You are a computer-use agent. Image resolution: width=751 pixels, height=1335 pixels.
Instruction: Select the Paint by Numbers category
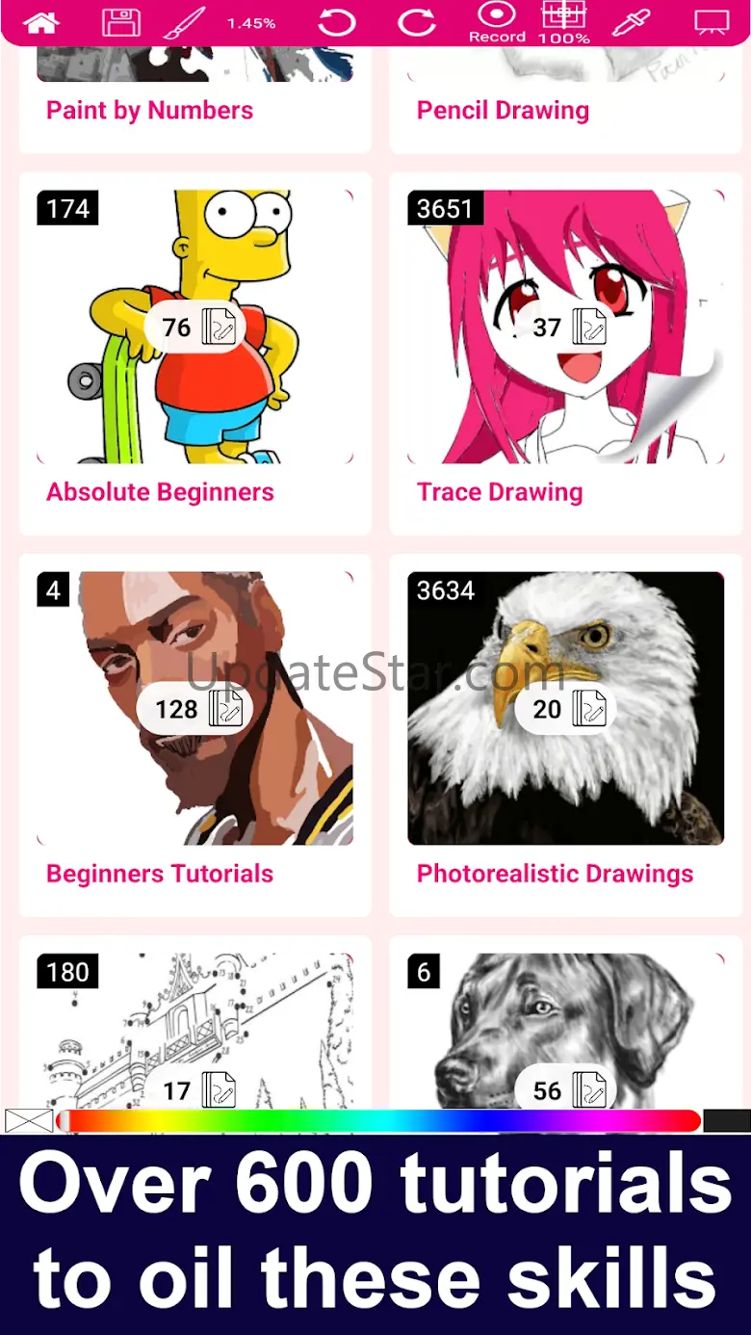(149, 111)
